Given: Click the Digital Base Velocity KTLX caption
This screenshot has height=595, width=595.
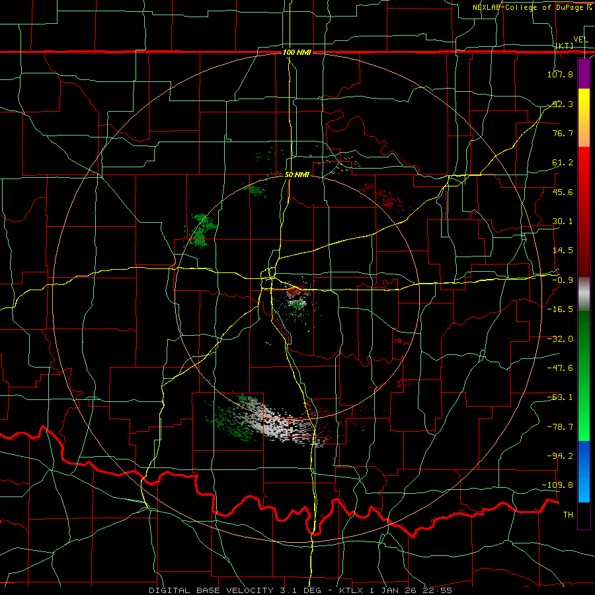Looking at the screenshot, I should point(301,590).
